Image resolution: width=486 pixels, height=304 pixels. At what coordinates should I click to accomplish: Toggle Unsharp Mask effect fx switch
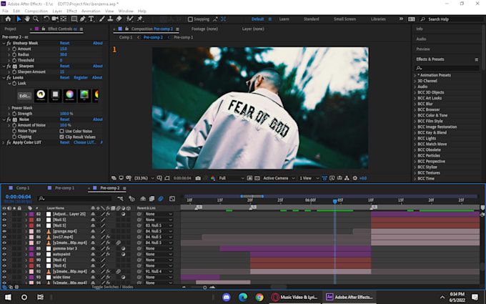click(x=9, y=43)
